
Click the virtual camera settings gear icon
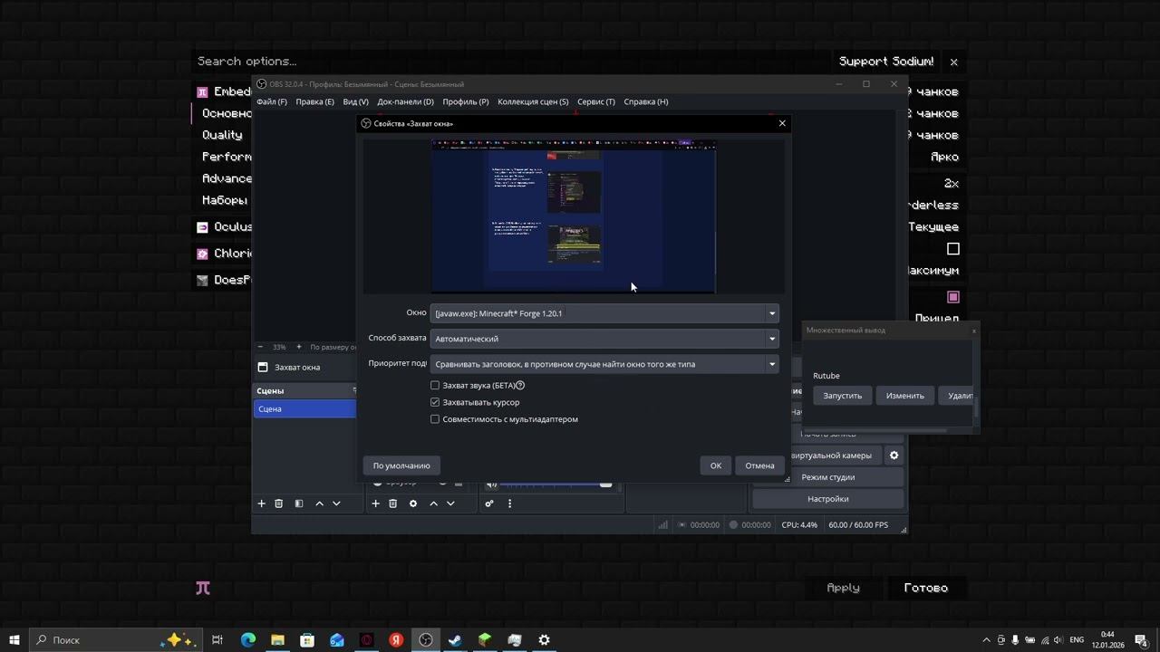tap(894, 455)
